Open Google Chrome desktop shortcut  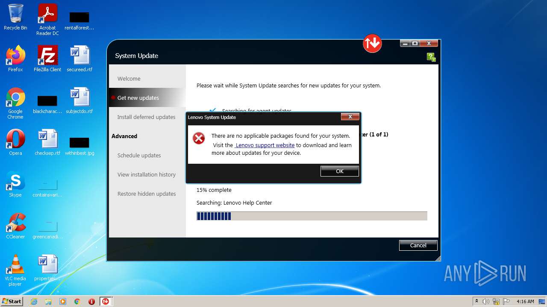pos(15,103)
